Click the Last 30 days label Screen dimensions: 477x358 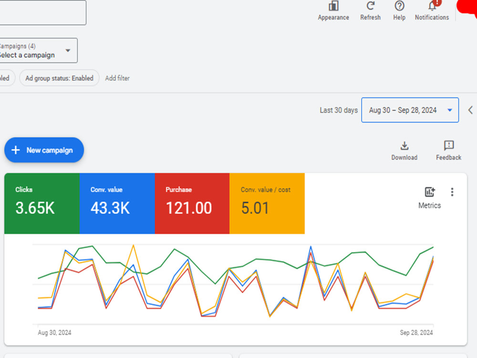(x=339, y=110)
